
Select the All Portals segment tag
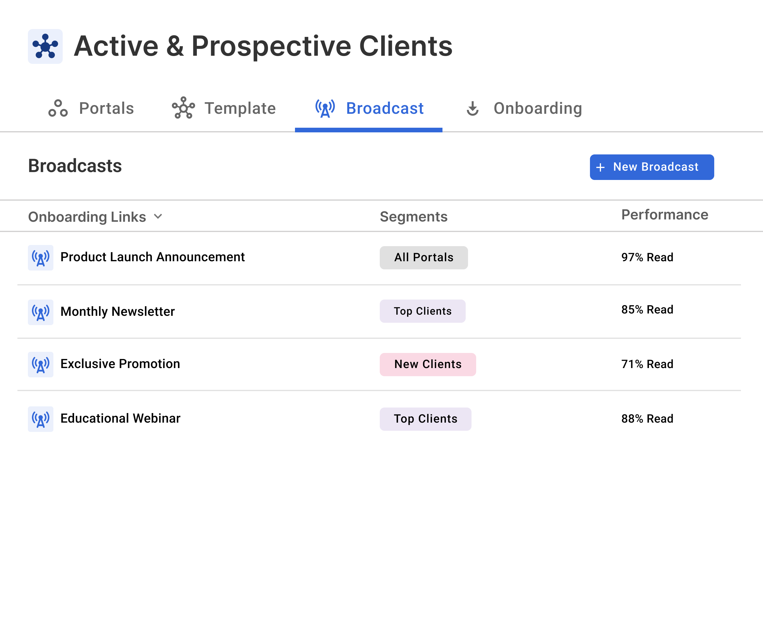423,257
